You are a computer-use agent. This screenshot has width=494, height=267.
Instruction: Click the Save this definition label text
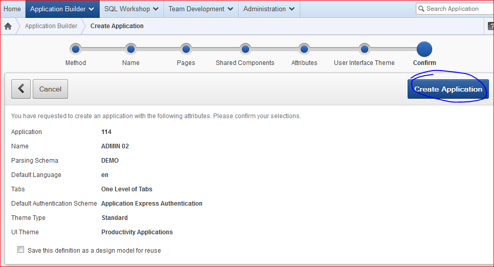94,251
